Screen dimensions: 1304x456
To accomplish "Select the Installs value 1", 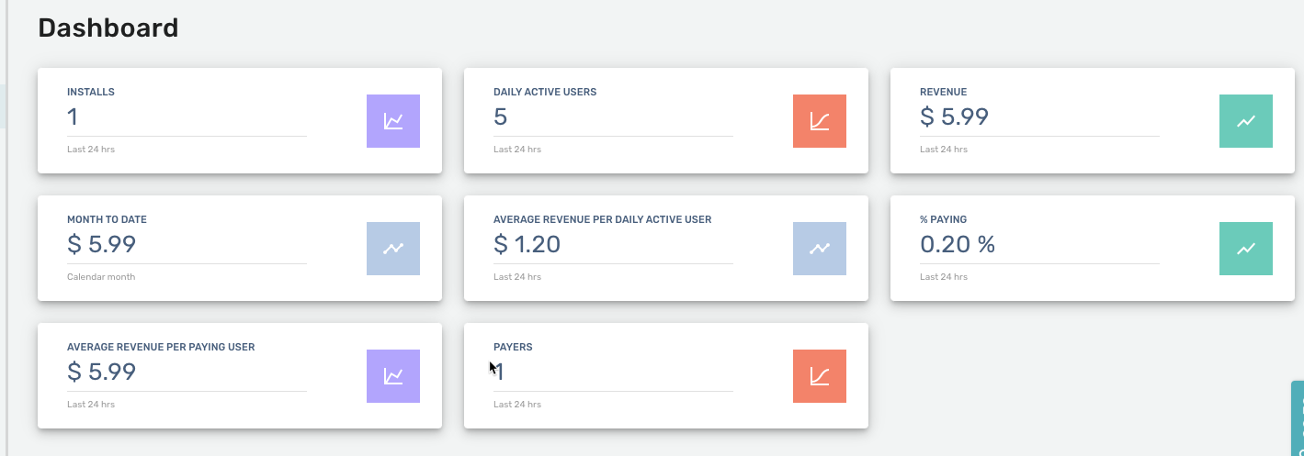I will coord(73,117).
